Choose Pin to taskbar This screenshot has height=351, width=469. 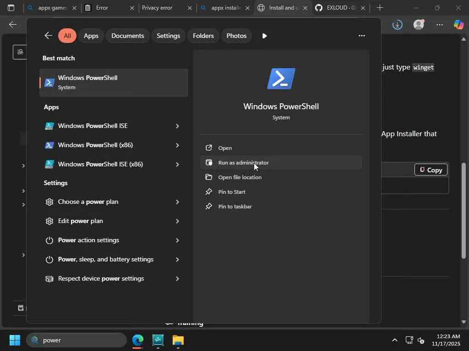click(x=281, y=207)
